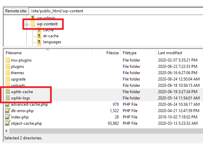Click the wphb-logs folder icon

coord(8,98)
